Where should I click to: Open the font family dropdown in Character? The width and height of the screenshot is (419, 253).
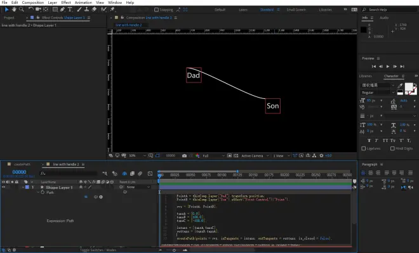click(378, 85)
